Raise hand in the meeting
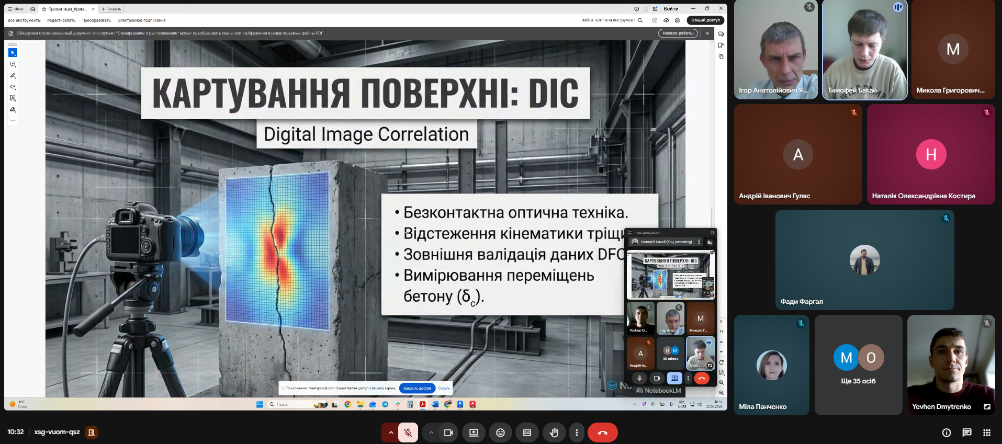Viewport: 1002px width, 444px height. (x=554, y=432)
